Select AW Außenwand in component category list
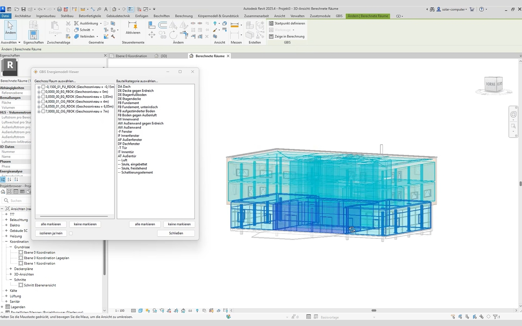522x326 pixels. point(130,127)
